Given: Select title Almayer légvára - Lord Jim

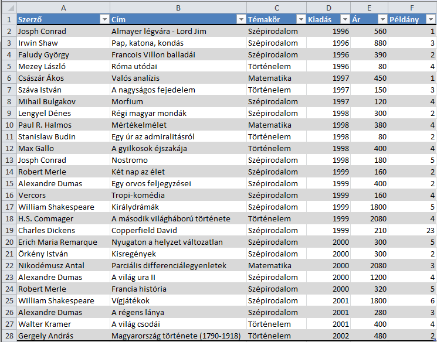Looking at the screenshot, I should [178, 32].
